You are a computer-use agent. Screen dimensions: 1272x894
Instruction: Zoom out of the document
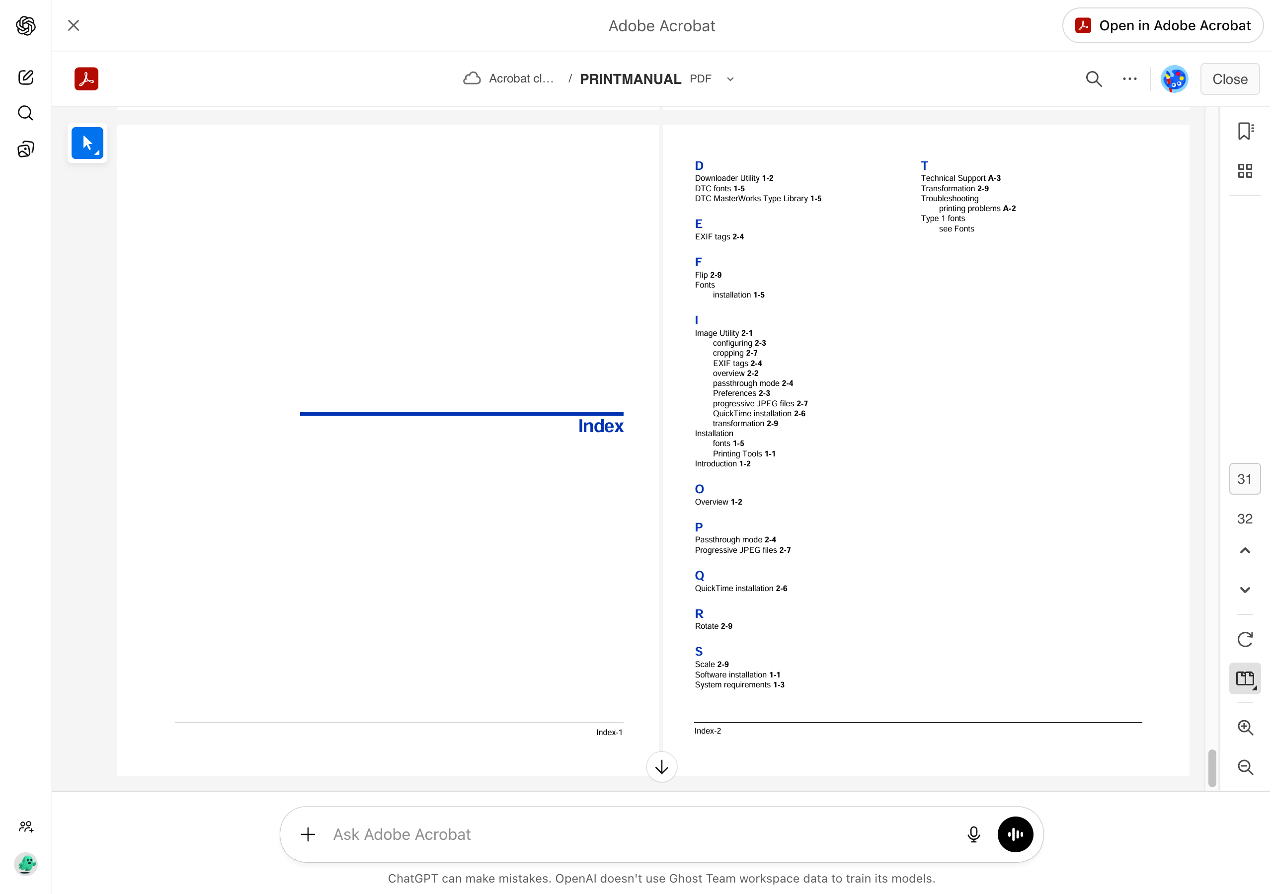tap(1244, 767)
